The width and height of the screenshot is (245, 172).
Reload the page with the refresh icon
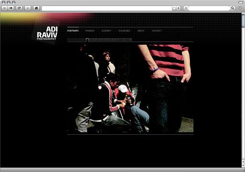point(19,8)
